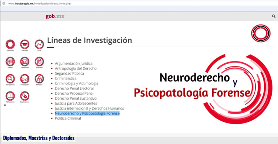
Task: Click the site info globe icon in address bar
Action: coord(4,4)
